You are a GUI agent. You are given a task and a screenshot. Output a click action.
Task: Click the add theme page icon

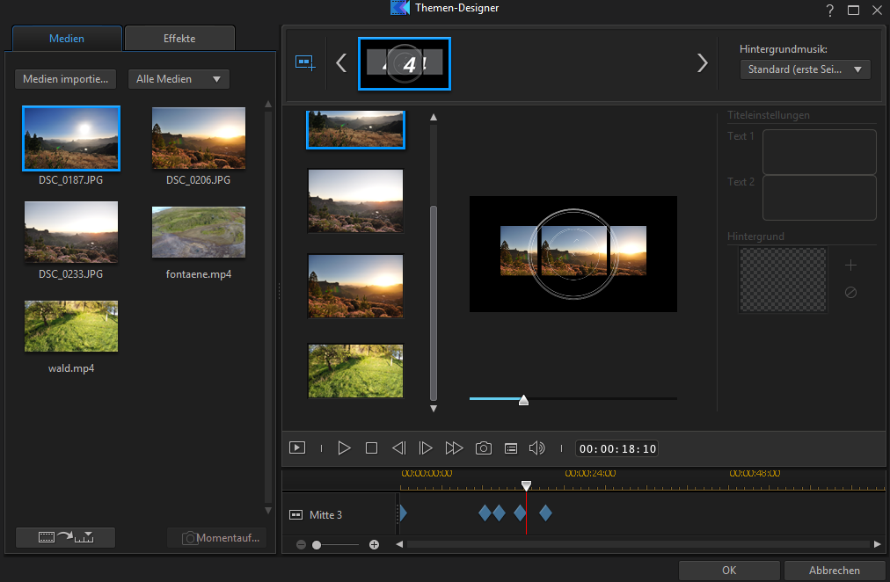305,63
